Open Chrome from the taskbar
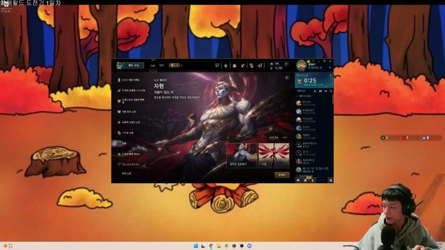445x250 pixels. 211,246
